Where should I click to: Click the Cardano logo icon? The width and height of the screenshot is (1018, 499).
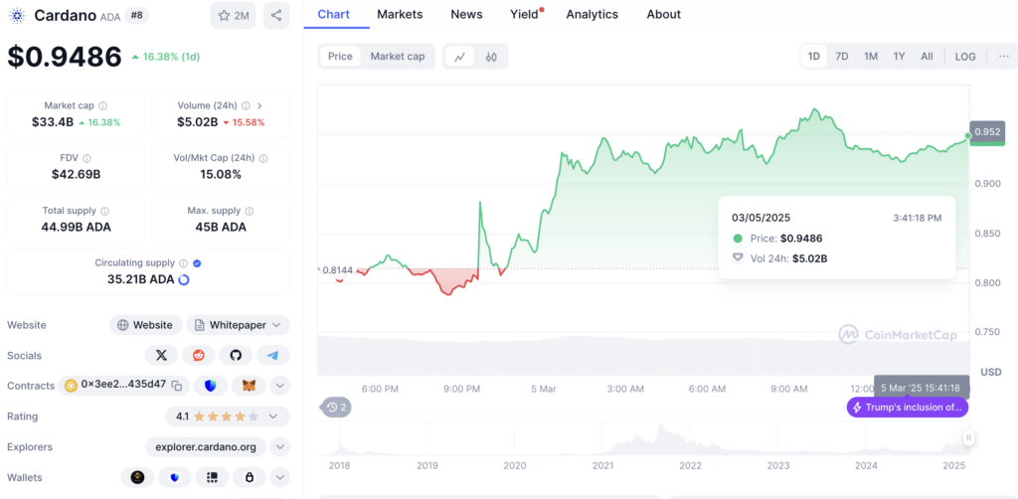16,15
